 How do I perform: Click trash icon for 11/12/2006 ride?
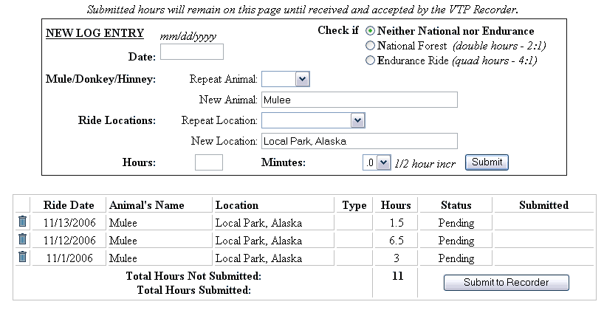tap(22, 239)
